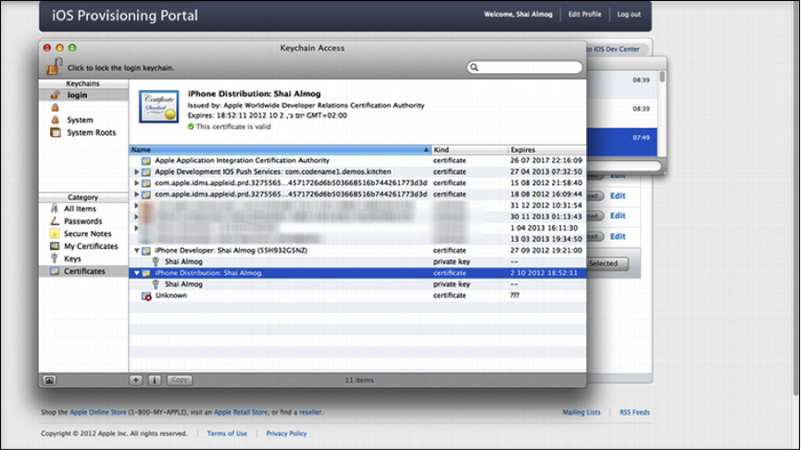
Task: Click the Keys category icon
Action: (54, 258)
